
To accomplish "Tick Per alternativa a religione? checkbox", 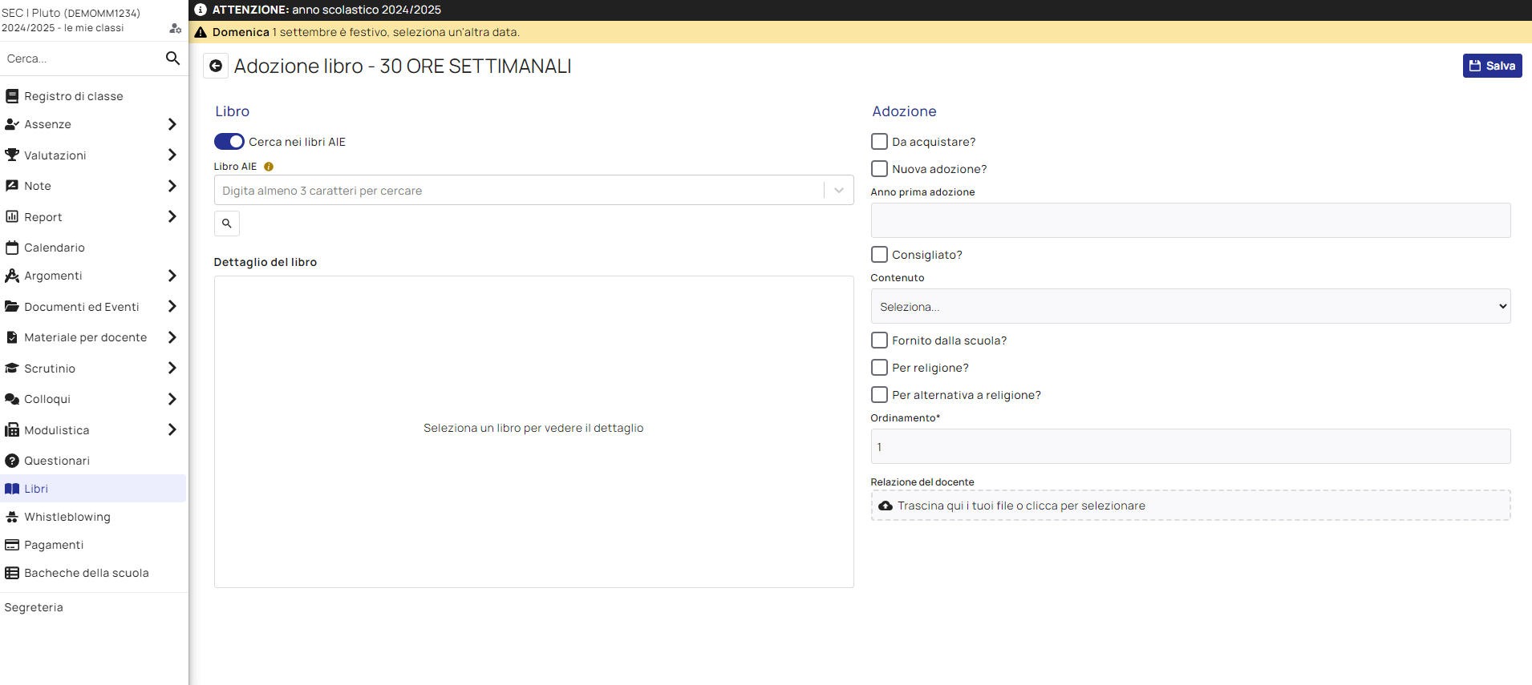I will click(879, 395).
